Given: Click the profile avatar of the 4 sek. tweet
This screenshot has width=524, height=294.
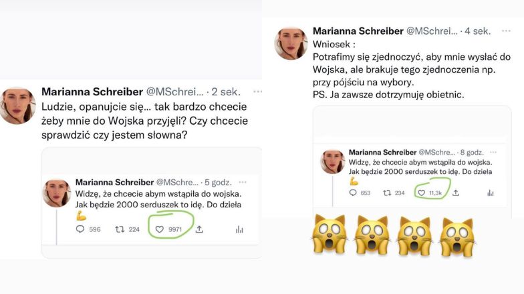Looking at the screenshot, I should pos(291,43).
